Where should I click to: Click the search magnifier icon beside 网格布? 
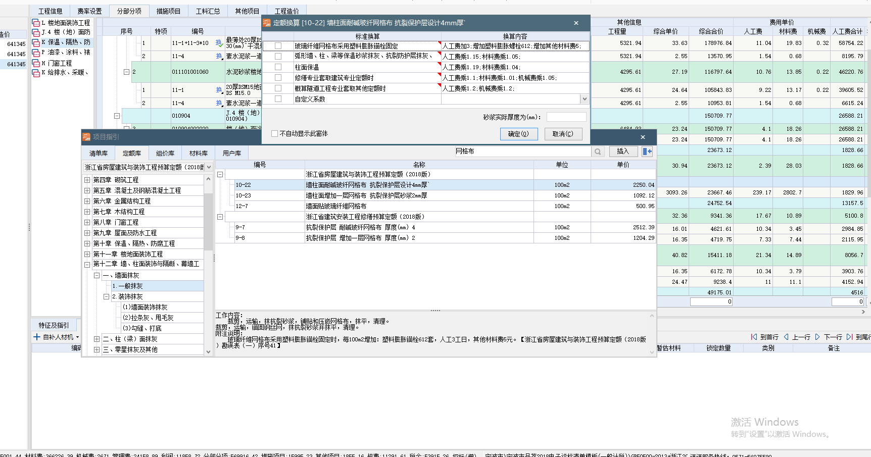598,151
